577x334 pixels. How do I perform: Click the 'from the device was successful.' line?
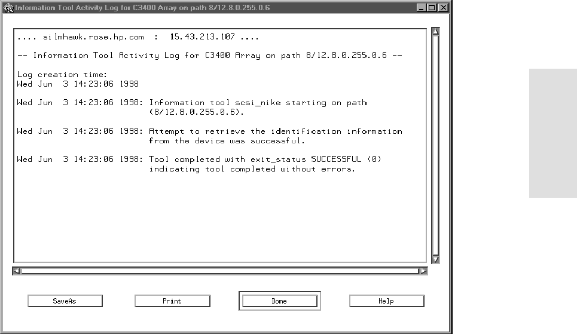tap(227, 141)
